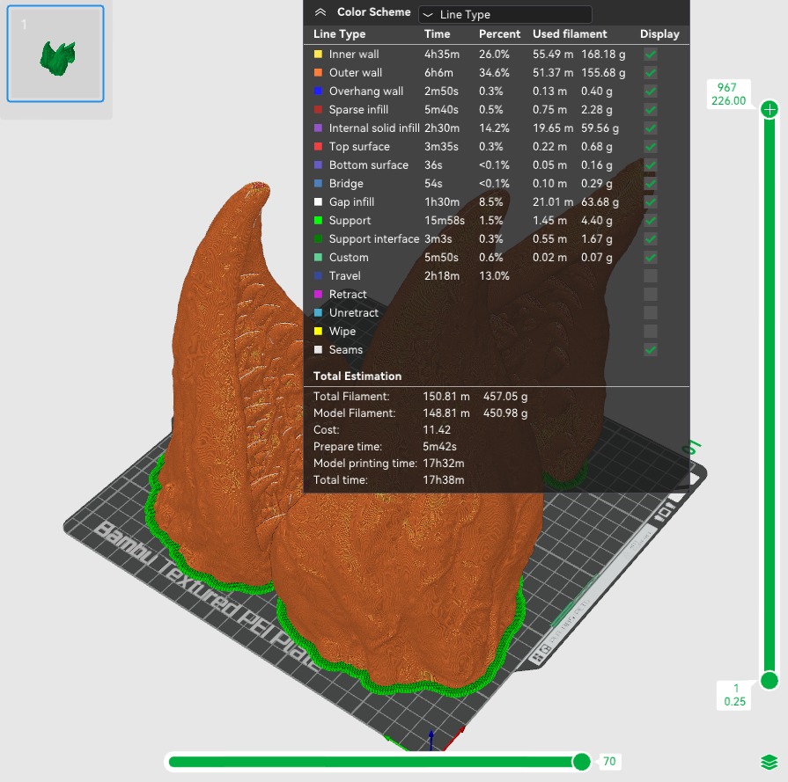Viewport: 788px width, 782px height.
Task: Click the Outer wall orange color swatch
Action: (x=318, y=73)
